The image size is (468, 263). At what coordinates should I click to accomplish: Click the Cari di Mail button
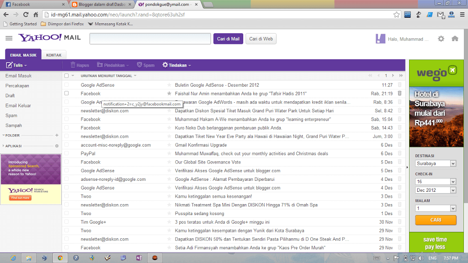[228, 39]
